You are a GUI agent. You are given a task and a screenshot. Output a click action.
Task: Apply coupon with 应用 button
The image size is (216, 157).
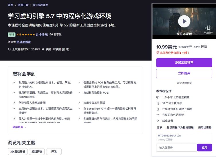(204, 148)
